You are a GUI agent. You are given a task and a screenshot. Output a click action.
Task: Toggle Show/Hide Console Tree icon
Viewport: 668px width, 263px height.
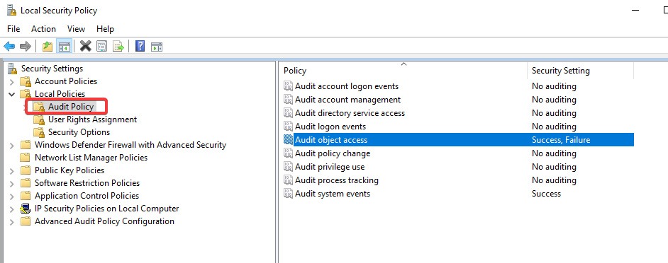65,47
